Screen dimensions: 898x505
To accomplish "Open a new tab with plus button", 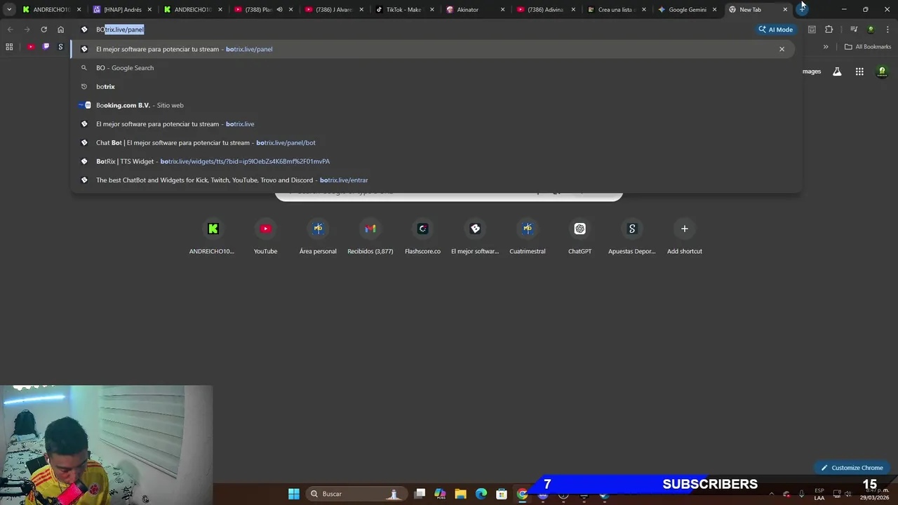I will click(802, 10).
